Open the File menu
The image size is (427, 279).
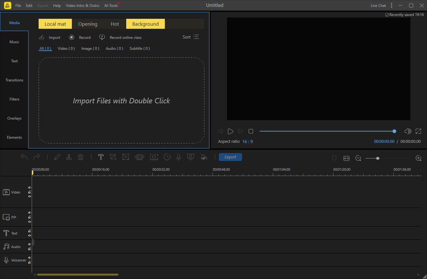[18, 6]
